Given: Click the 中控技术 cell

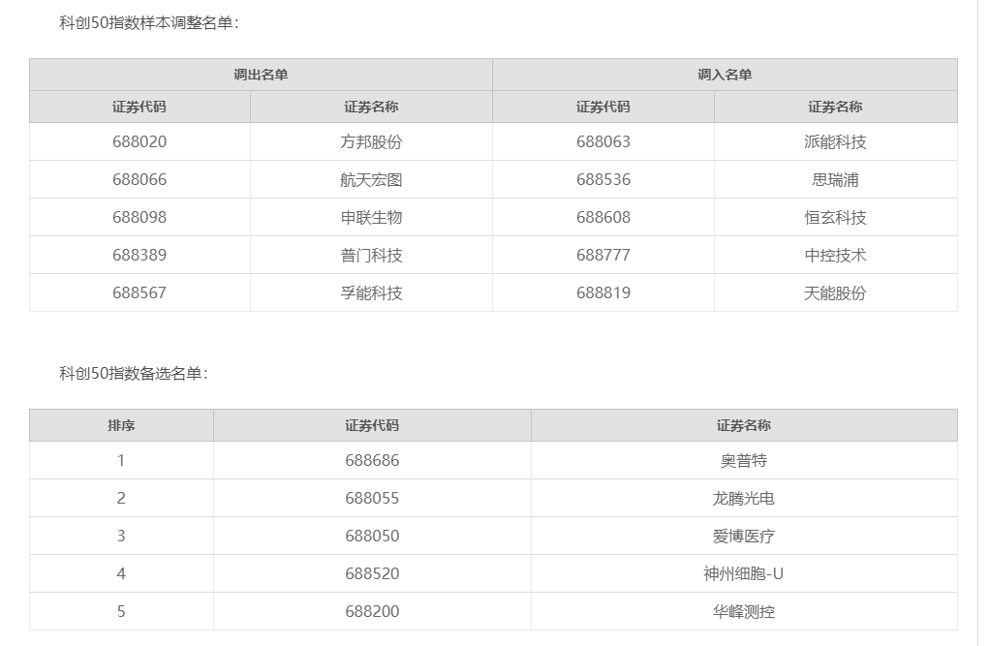Looking at the screenshot, I should pyautogui.click(x=835, y=255).
